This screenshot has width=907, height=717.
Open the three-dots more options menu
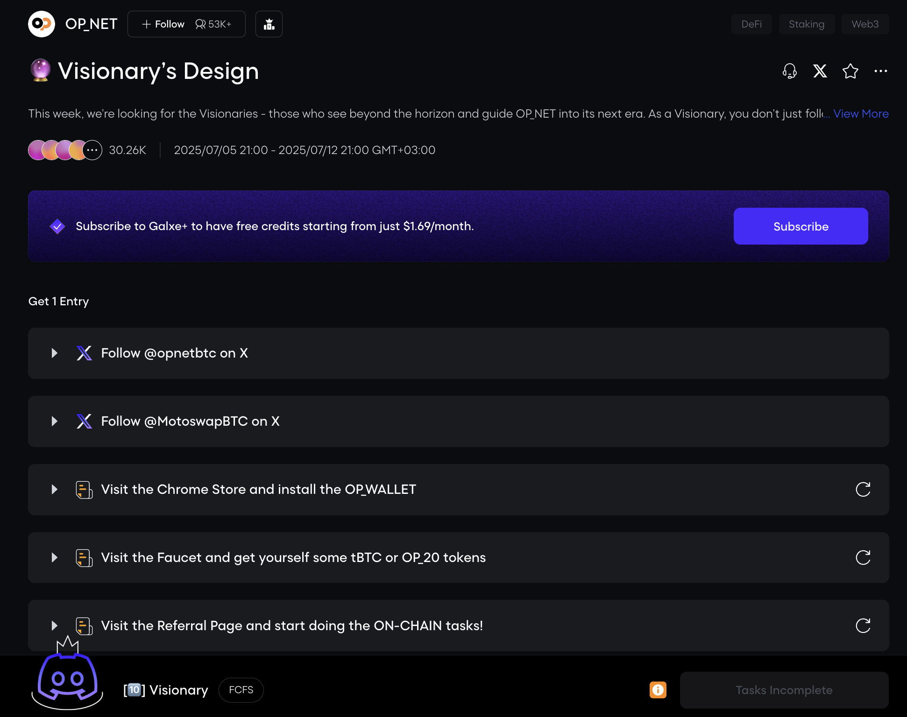point(880,71)
